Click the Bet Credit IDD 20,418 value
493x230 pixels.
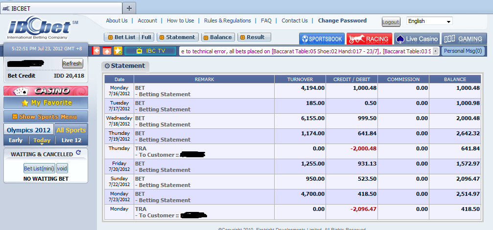pos(69,76)
